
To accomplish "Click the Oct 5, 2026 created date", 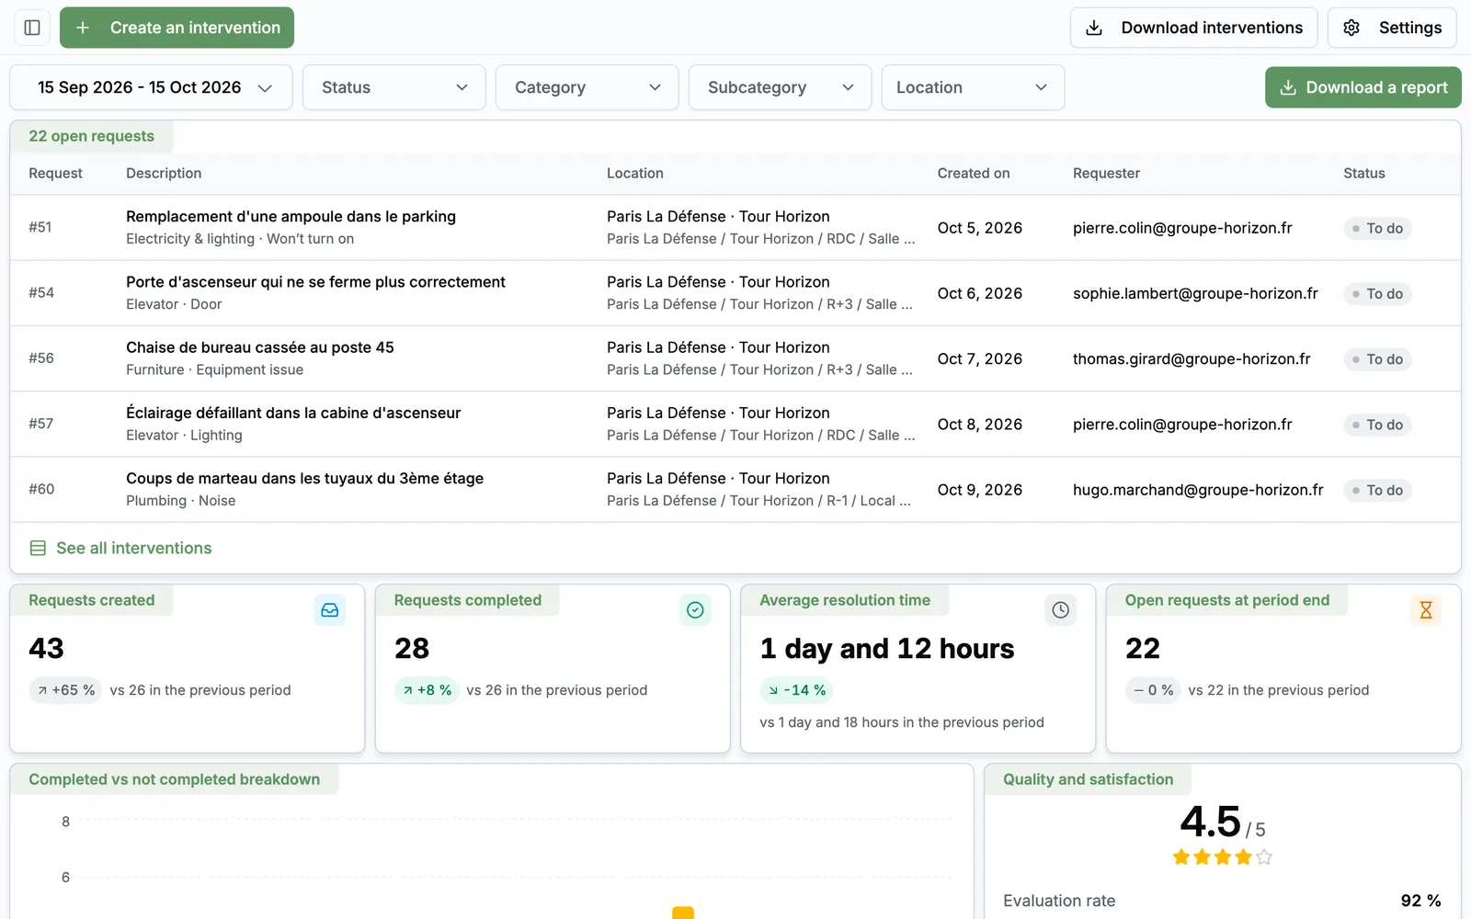I will (980, 228).
